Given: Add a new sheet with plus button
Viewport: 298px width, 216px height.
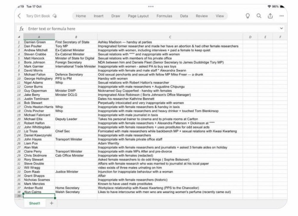Looking at the screenshot, I should 51,203.
